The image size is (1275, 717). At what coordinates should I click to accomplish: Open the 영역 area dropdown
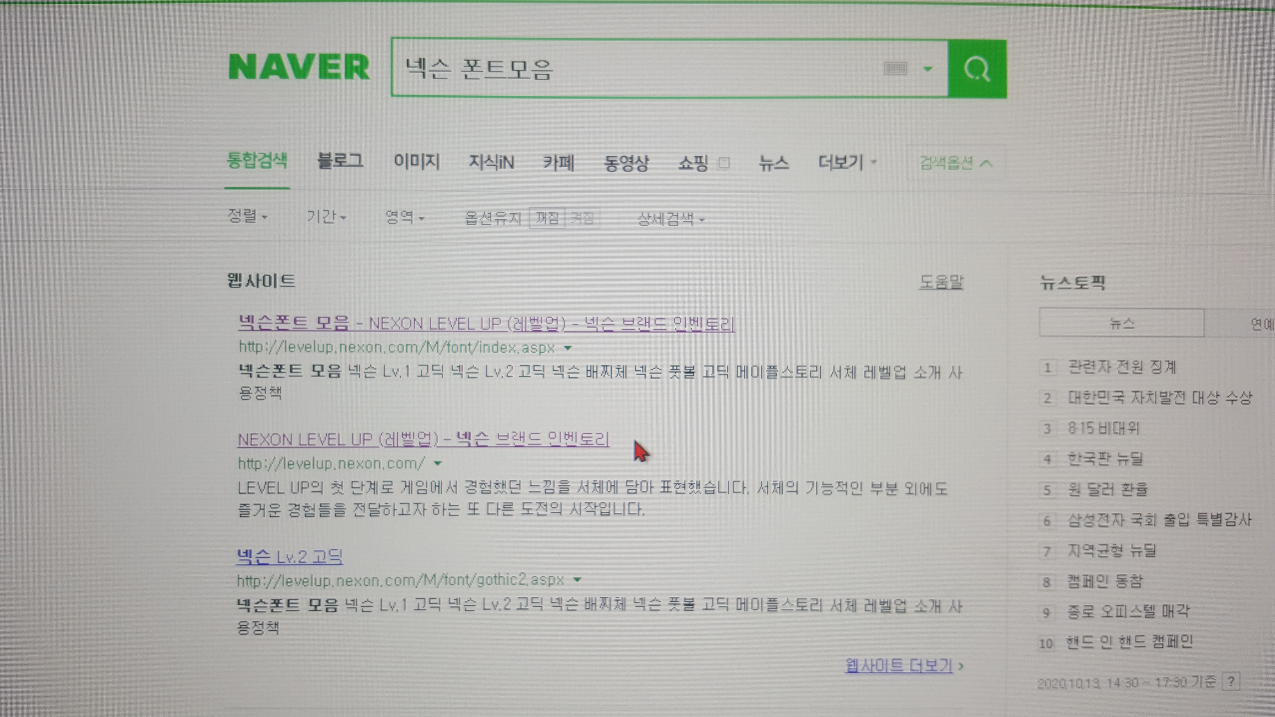pos(405,217)
